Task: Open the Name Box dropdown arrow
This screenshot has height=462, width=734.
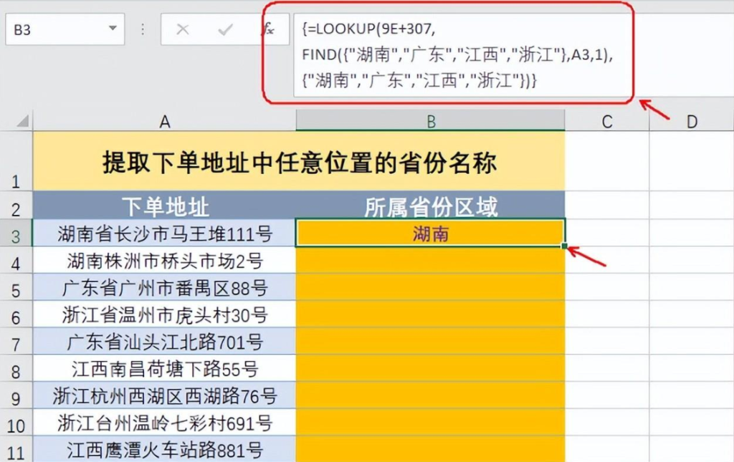Action: (113, 29)
